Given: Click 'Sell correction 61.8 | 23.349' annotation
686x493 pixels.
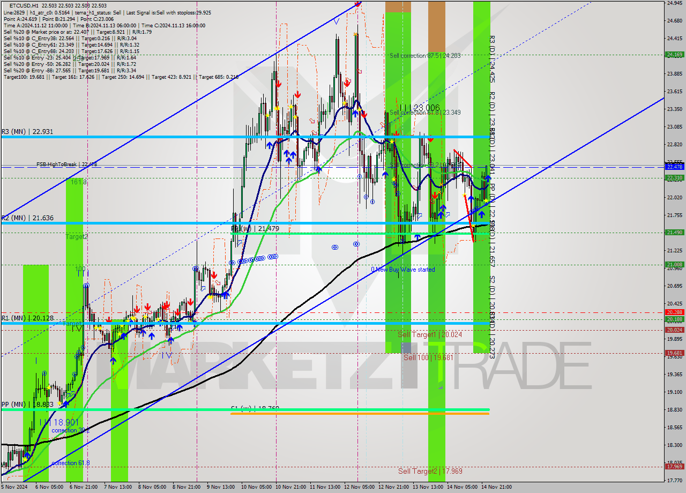Looking at the screenshot, I should [x=425, y=113].
